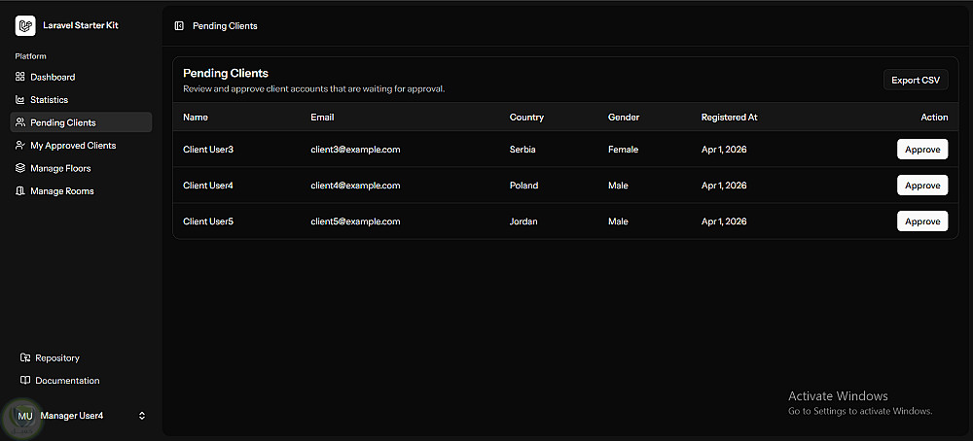Open the Statistics menu item

[49, 100]
